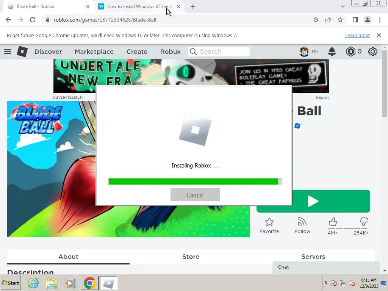Open the Chrome three-dot menu
The image size is (388, 291).
point(380,20)
